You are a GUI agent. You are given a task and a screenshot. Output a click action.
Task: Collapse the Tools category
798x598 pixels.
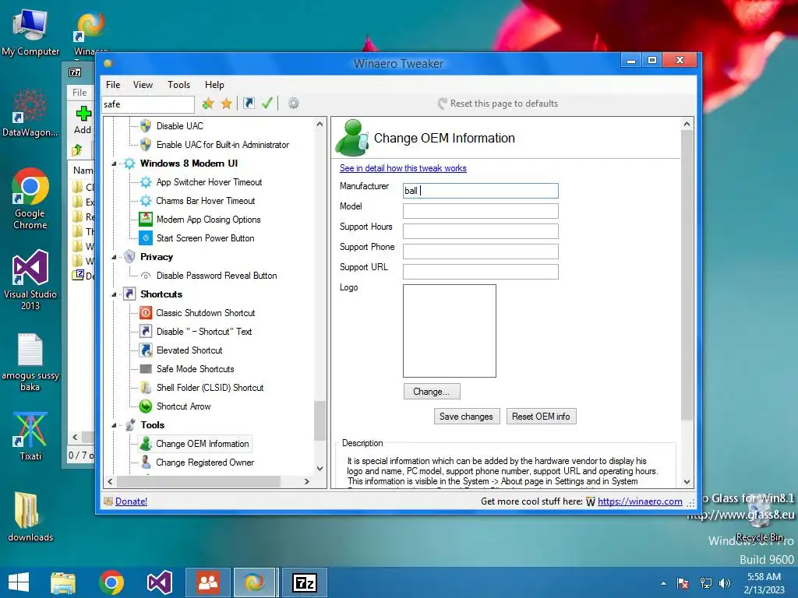pos(114,425)
